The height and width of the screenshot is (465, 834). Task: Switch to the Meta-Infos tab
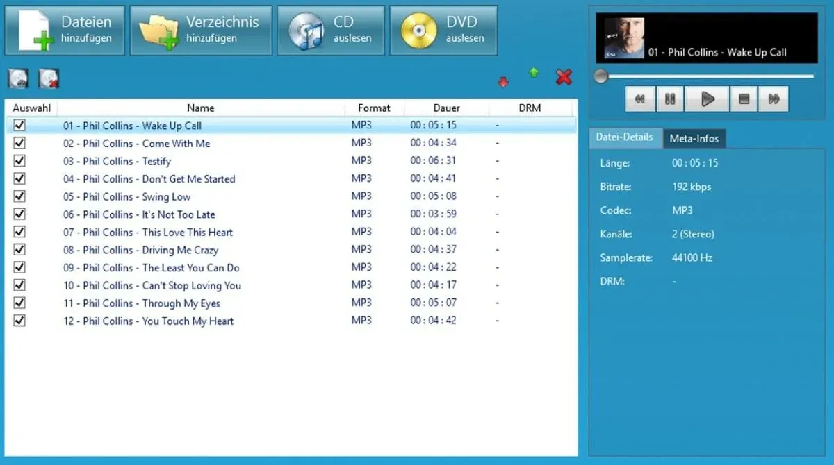(x=694, y=138)
